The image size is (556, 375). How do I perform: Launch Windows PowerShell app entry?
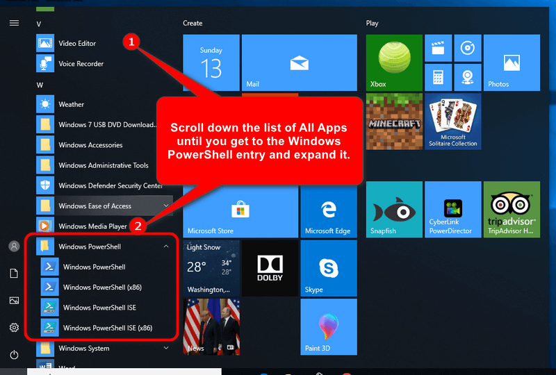tap(106, 267)
